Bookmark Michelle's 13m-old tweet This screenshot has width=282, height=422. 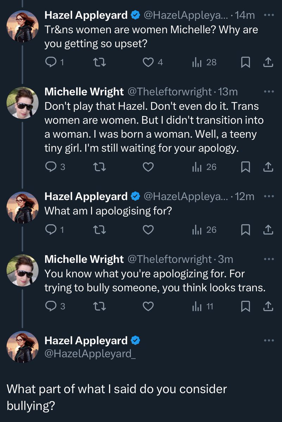(245, 167)
